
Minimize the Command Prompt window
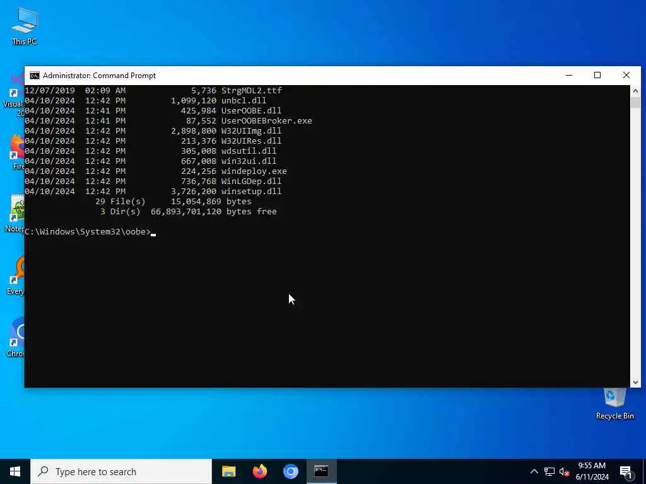(569, 76)
